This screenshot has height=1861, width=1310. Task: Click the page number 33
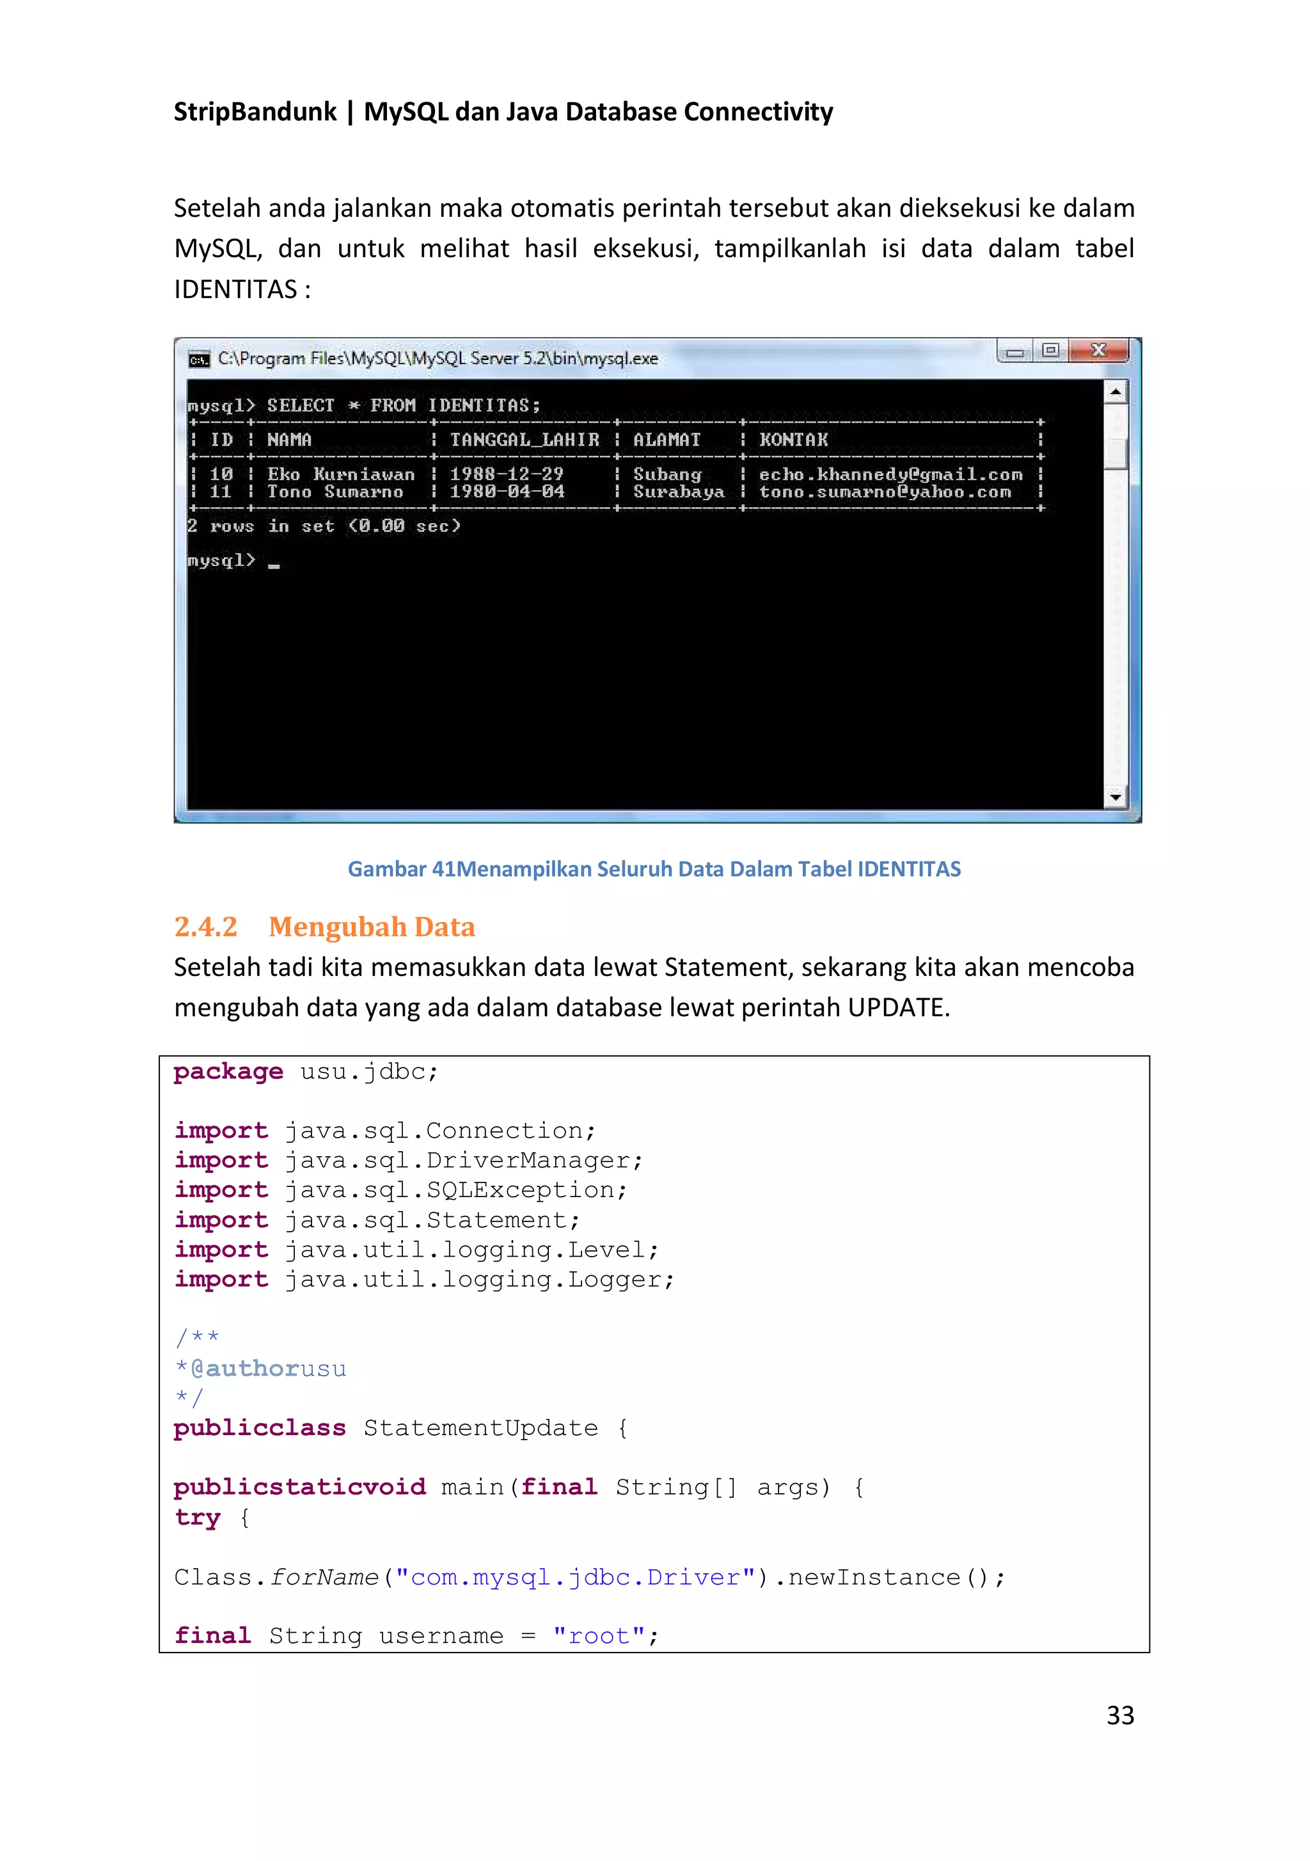coord(1120,1716)
